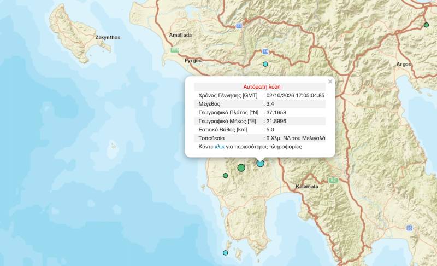
Task: Click the 'Γεωγραφικό Μήκος [°E]' label
Action: 227,121
